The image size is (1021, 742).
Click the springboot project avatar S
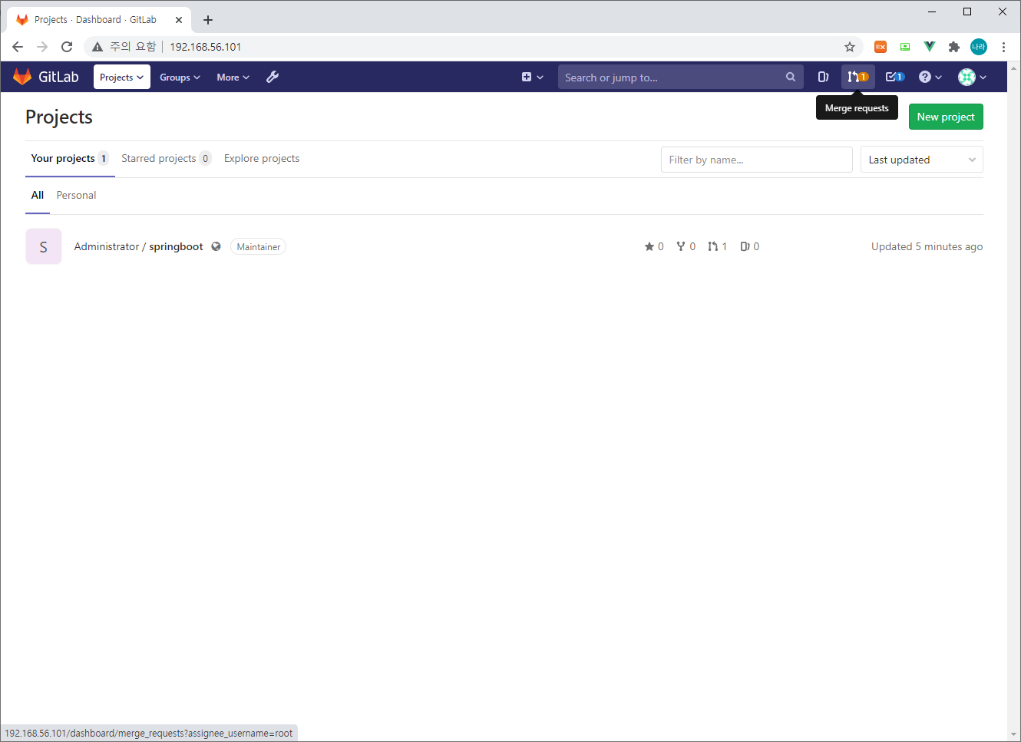[x=44, y=246]
